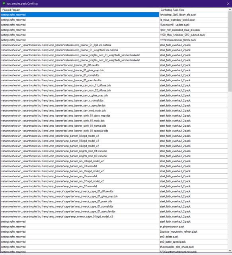
Task: Select the emp_innercir_cape_01_specular.dds row
Action: (80, 211)
